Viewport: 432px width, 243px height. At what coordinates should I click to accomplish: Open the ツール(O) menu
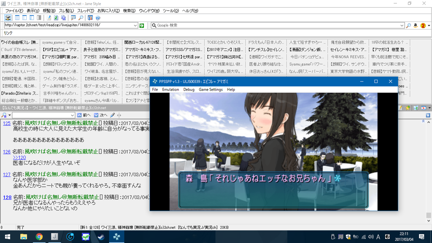(170, 11)
